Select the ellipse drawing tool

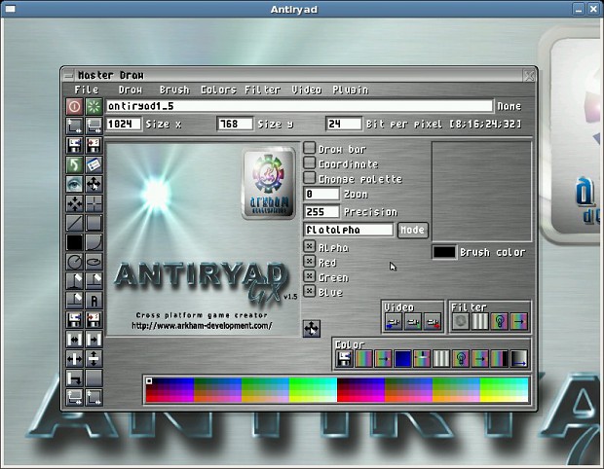coord(94,262)
